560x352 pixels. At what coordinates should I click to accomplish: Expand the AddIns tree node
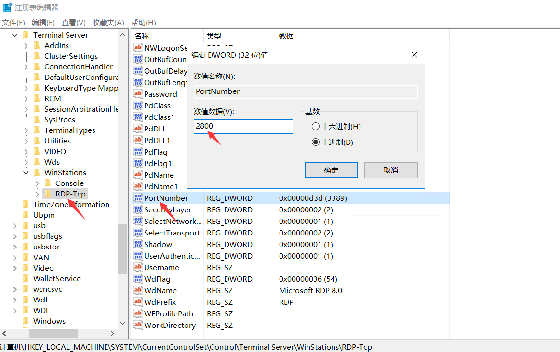(x=26, y=46)
